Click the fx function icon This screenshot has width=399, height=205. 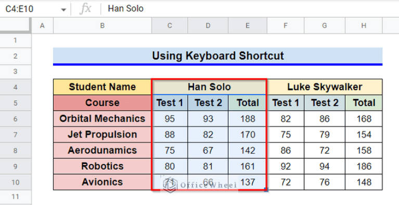(x=85, y=9)
